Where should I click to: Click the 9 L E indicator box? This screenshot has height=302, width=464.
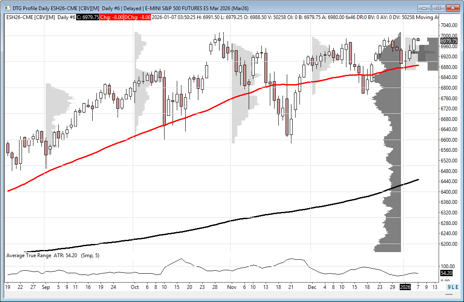[453, 287]
